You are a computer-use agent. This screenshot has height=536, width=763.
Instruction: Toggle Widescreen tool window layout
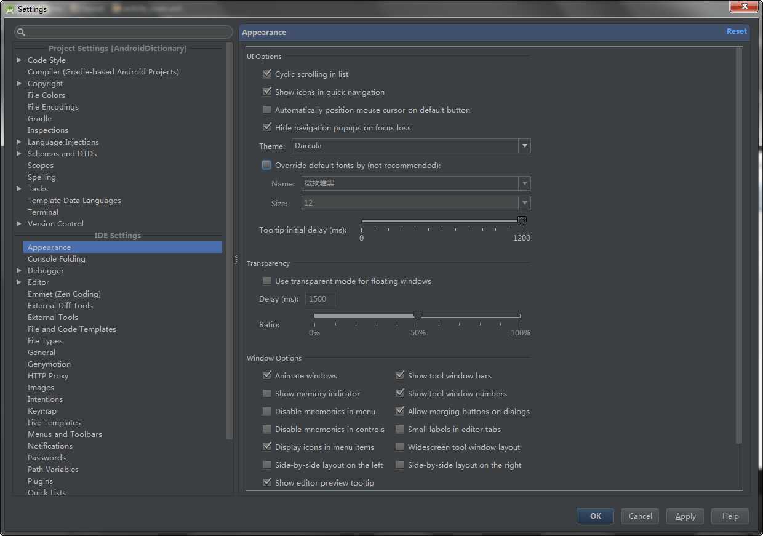click(x=399, y=447)
